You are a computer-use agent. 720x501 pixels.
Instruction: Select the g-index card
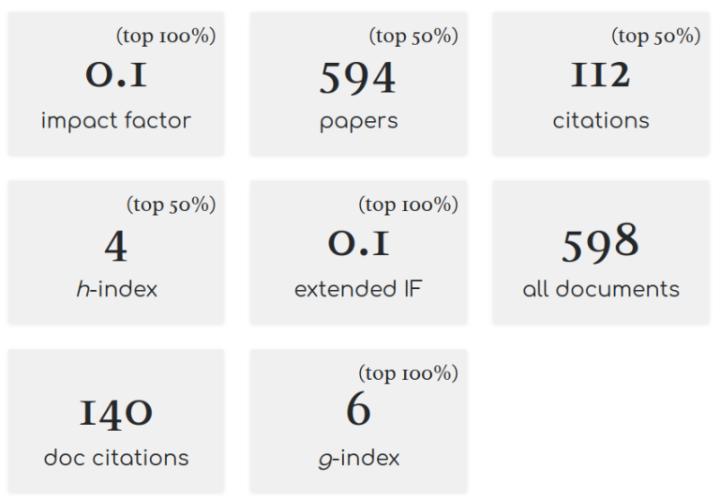coord(359,421)
